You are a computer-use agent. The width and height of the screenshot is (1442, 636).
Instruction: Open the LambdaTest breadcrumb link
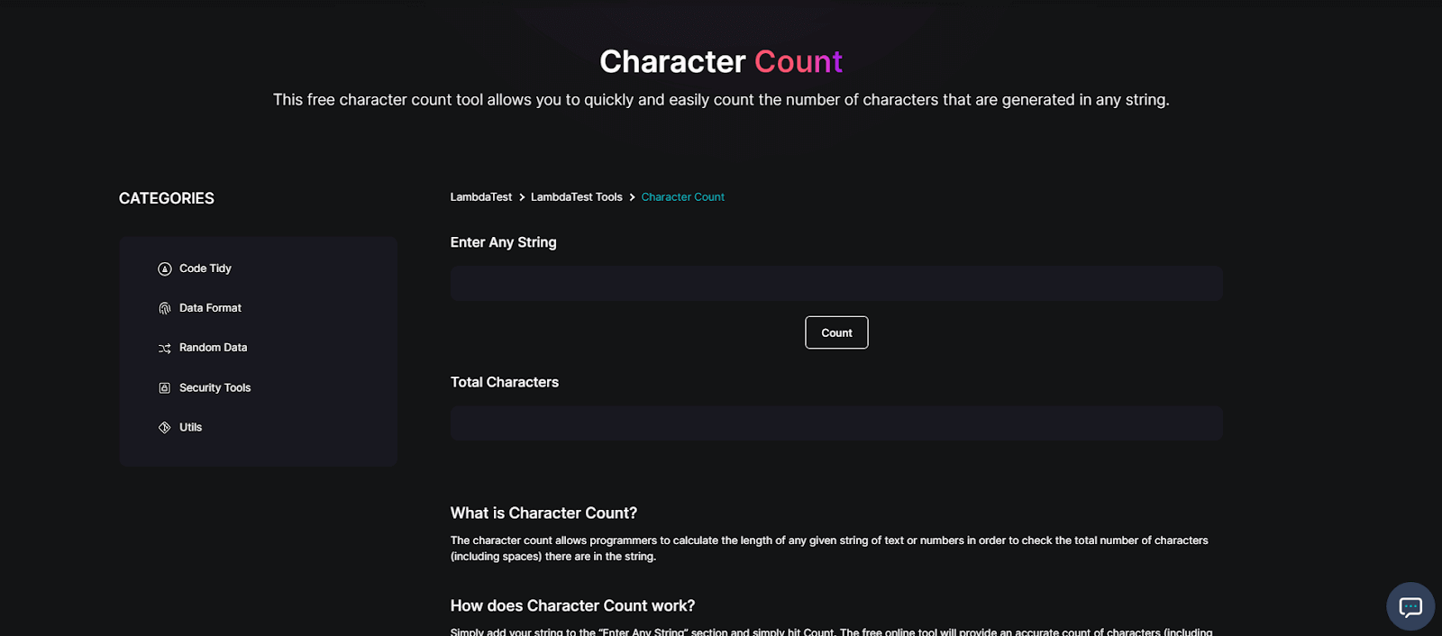point(481,196)
